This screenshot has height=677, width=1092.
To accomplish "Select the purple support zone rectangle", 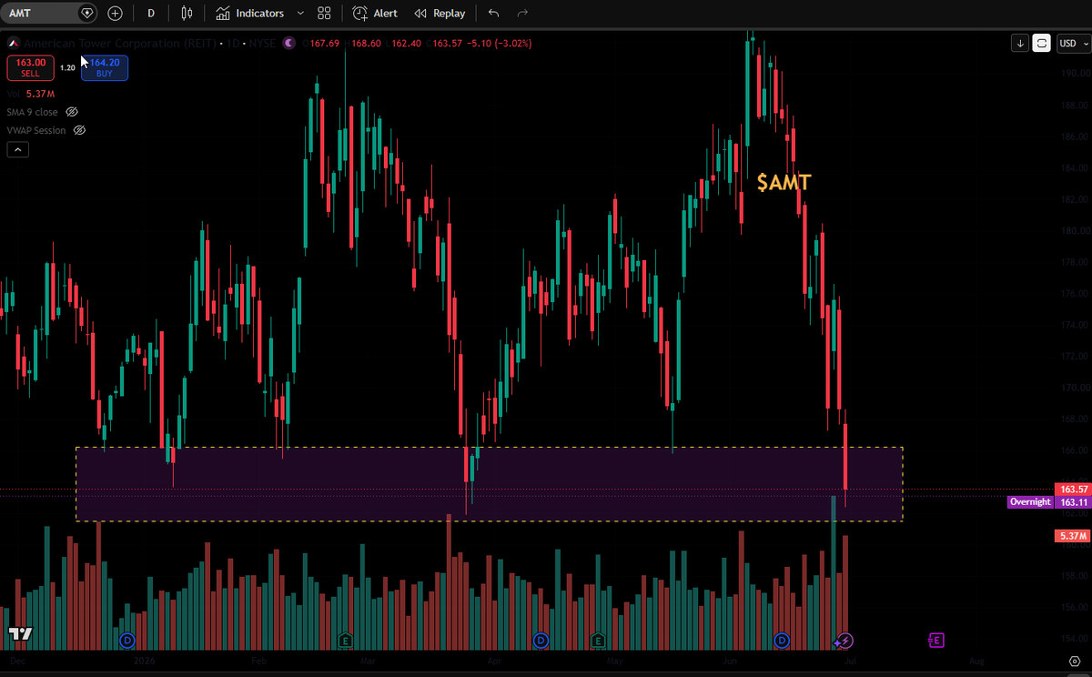I will tap(490, 484).
